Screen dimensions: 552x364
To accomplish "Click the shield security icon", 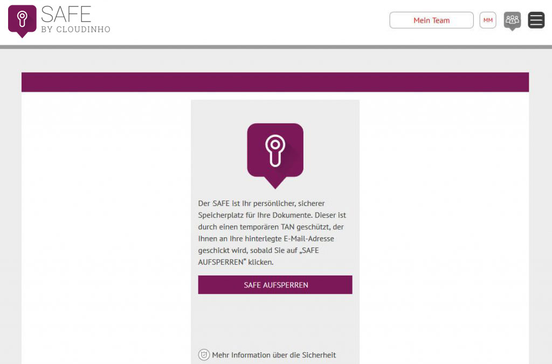I will (x=204, y=355).
